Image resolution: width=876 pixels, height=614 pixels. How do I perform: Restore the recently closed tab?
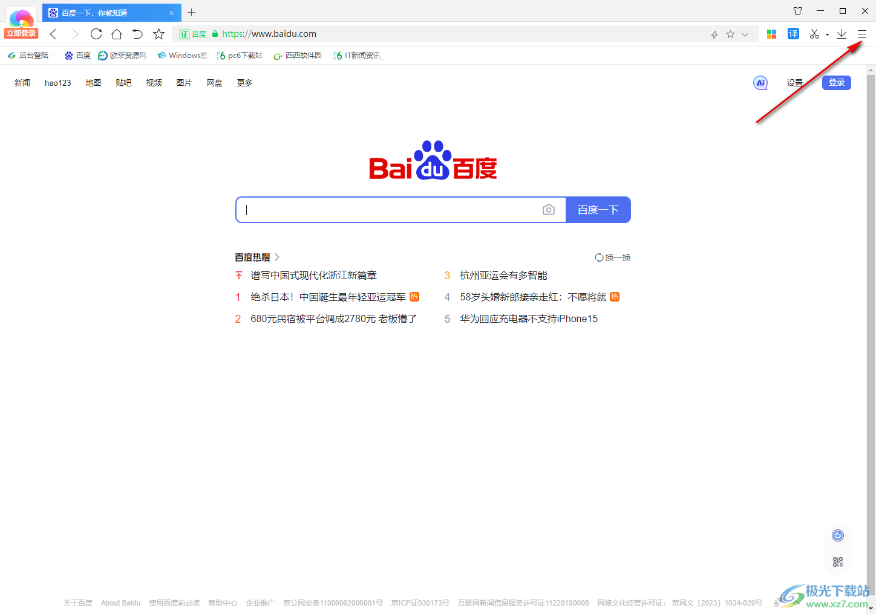pos(137,34)
